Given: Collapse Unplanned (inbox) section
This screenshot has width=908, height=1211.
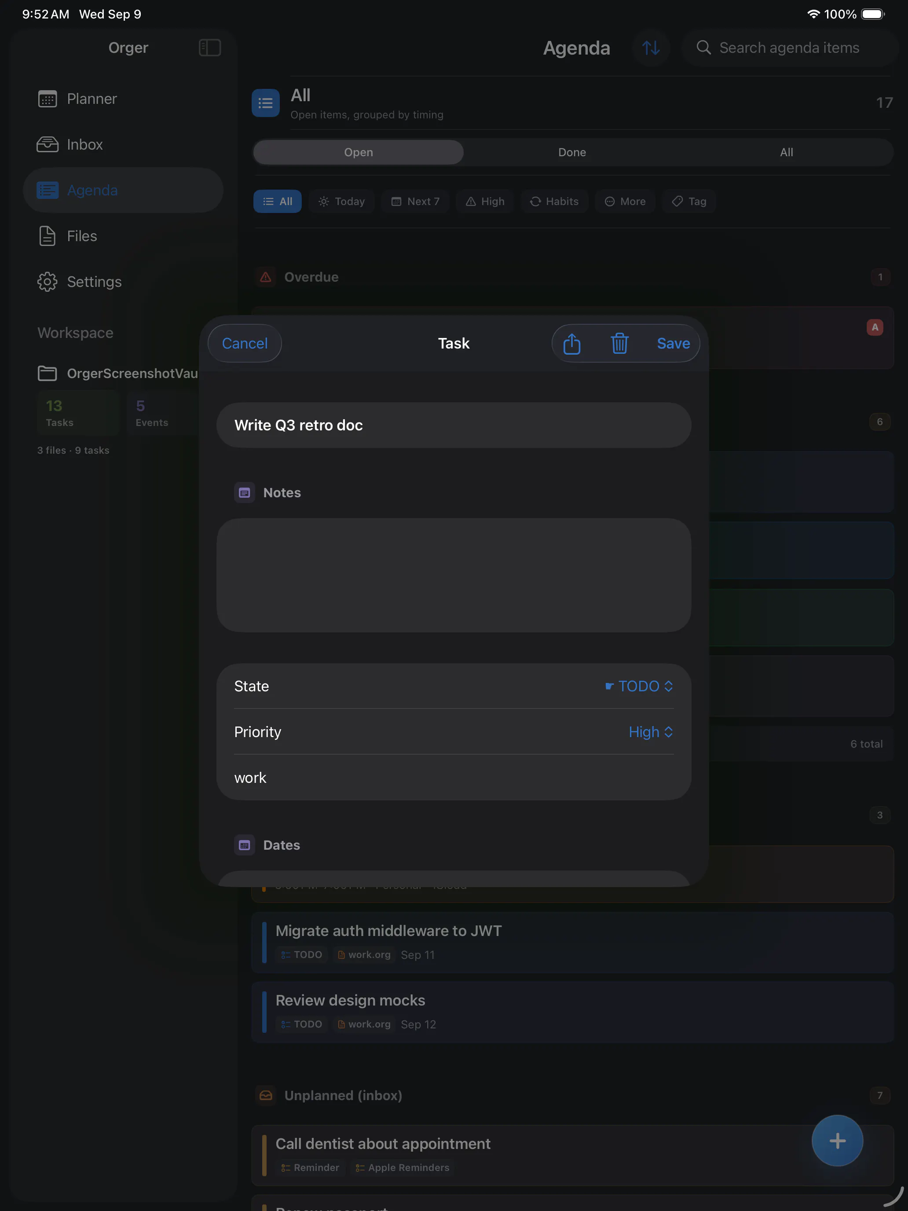Looking at the screenshot, I should (x=573, y=1095).
